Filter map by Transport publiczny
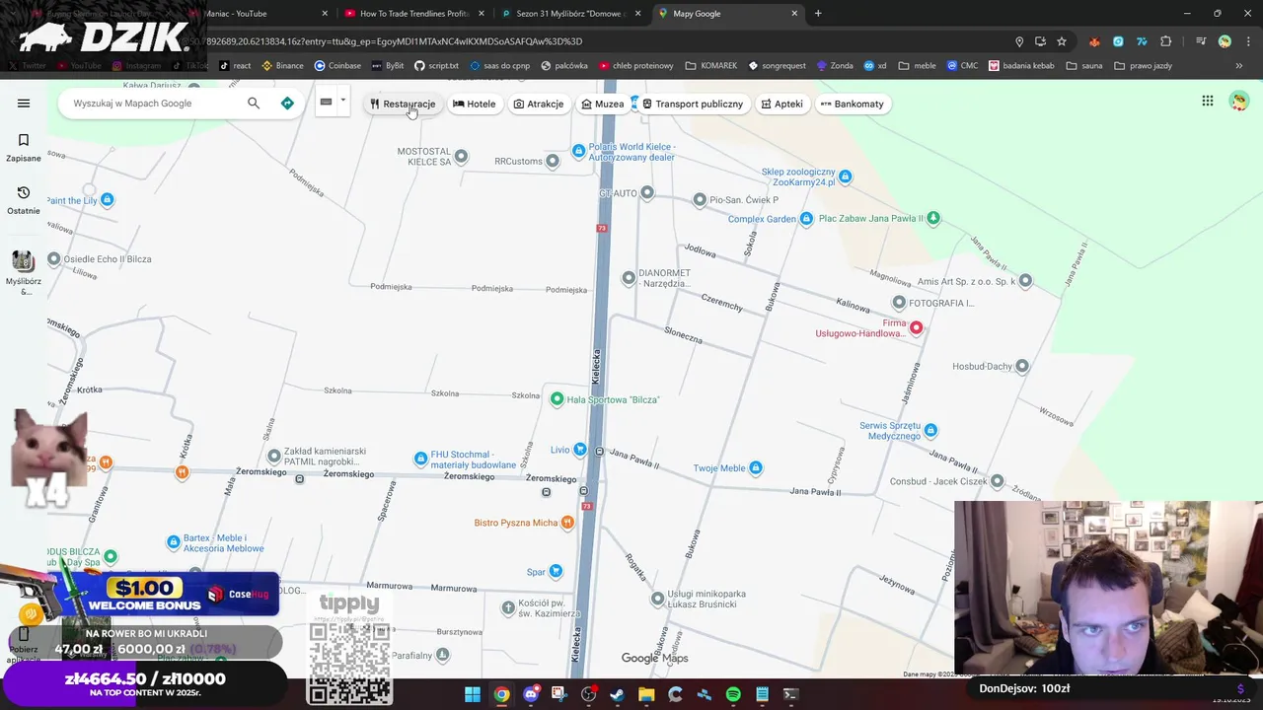Image resolution: width=1263 pixels, height=710 pixels. point(693,104)
